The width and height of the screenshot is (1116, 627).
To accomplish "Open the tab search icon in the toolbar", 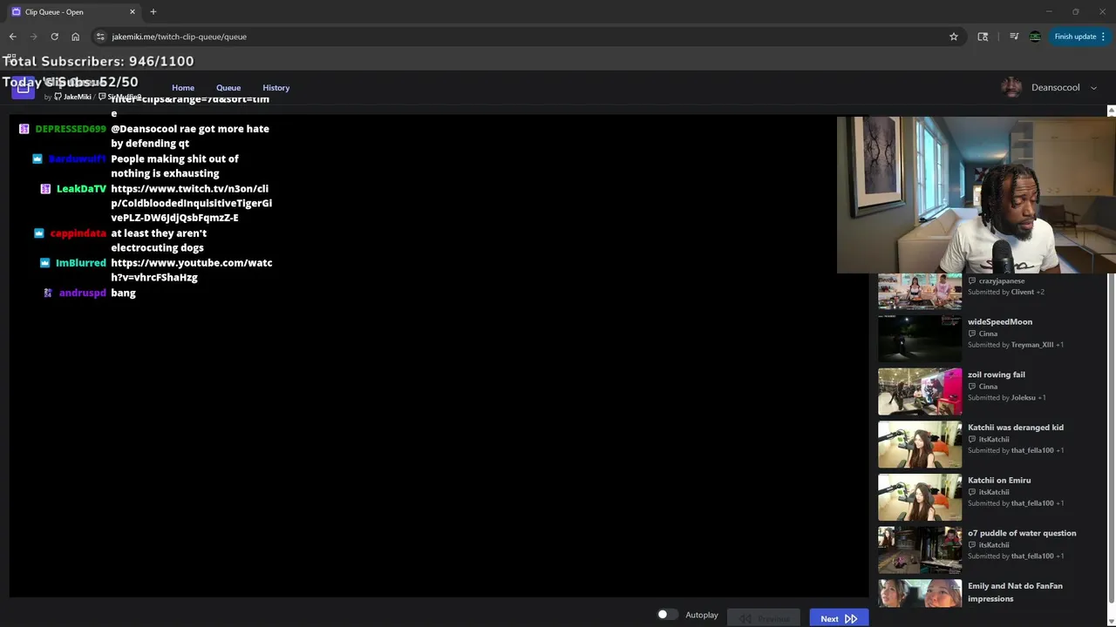I will [983, 37].
